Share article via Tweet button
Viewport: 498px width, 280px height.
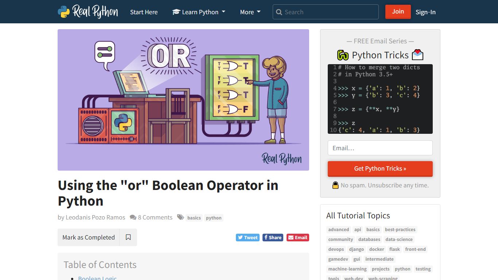coord(248,237)
